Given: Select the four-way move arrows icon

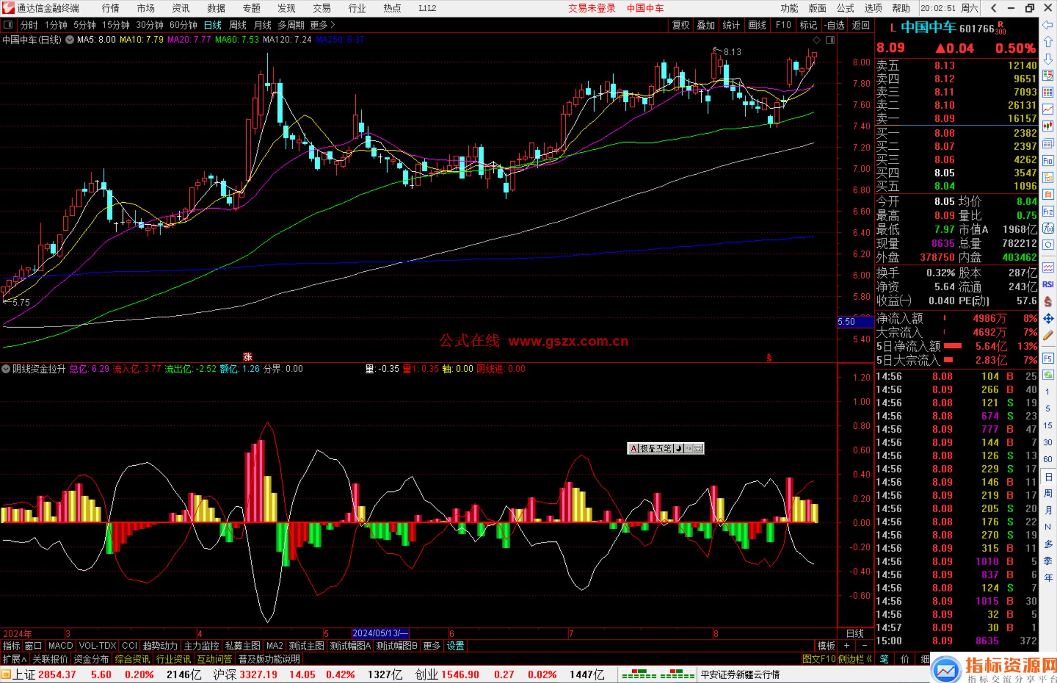Looking at the screenshot, I should (x=1048, y=319).
